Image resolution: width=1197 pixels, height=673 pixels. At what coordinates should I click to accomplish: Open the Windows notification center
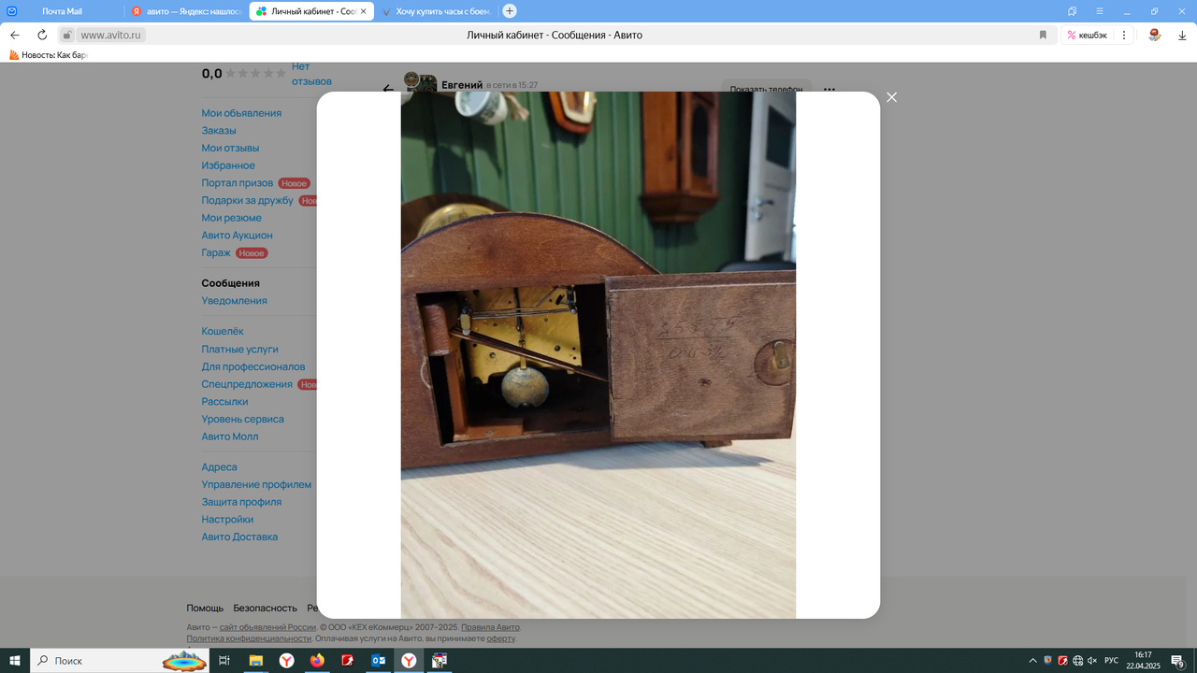pyautogui.click(x=1178, y=661)
